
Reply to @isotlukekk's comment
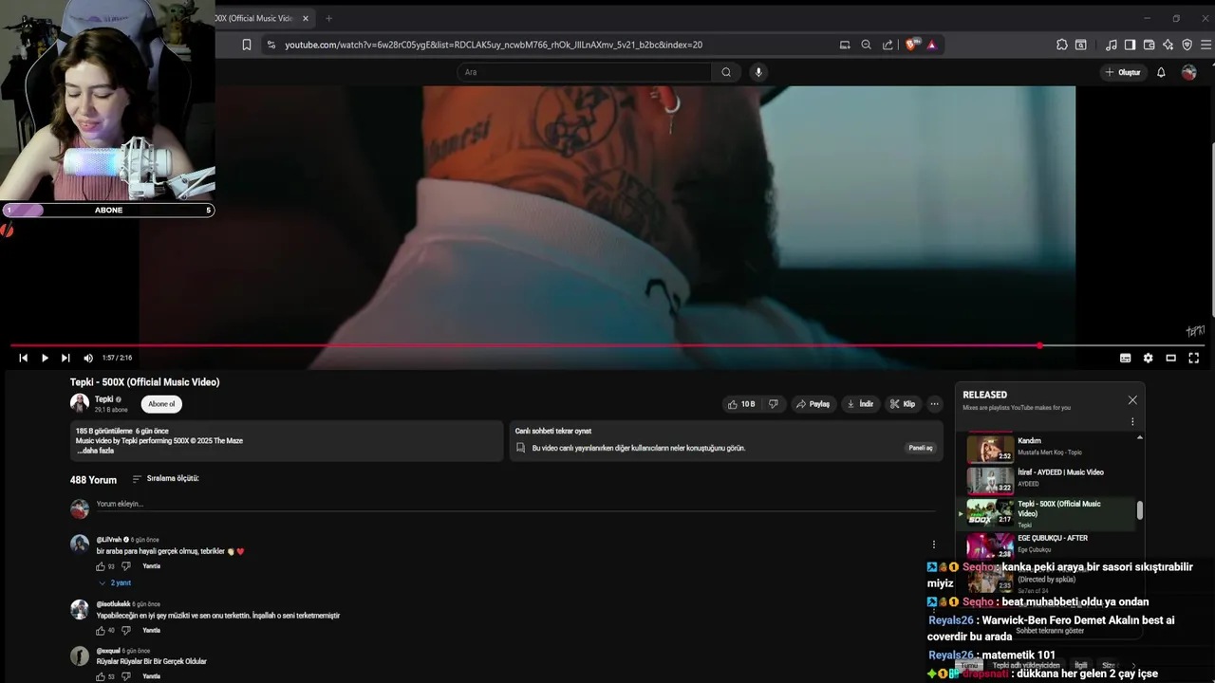click(151, 630)
